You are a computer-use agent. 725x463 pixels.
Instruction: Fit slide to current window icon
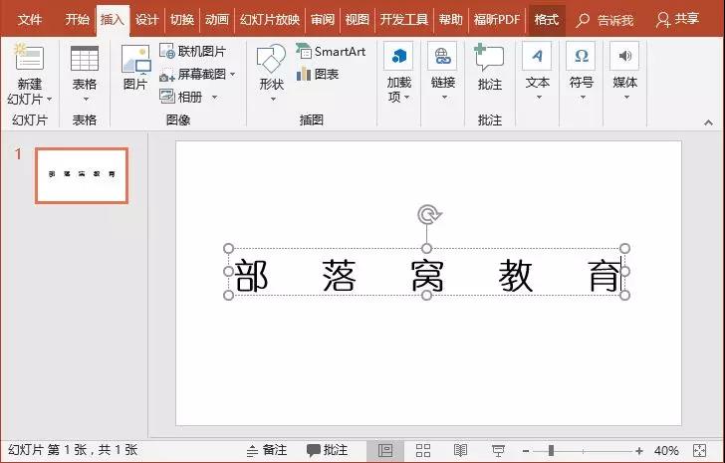pos(699,450)
